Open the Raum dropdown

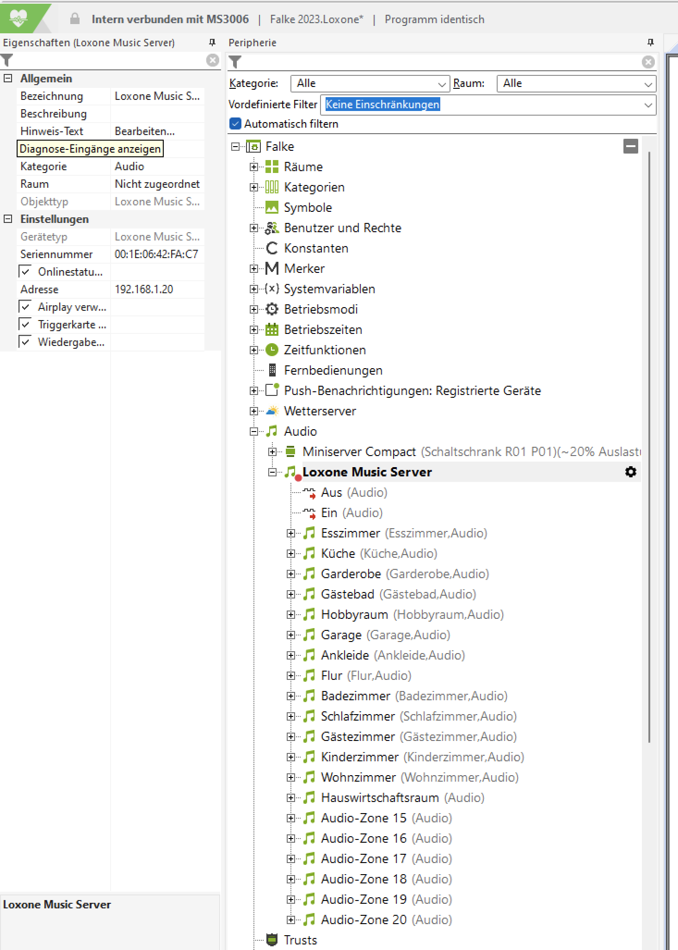click(x=576, y=84)
